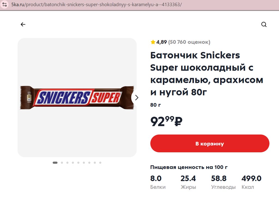279x197 pixels.
Task: Click the back arrow icon
Action: coord(23,25)
